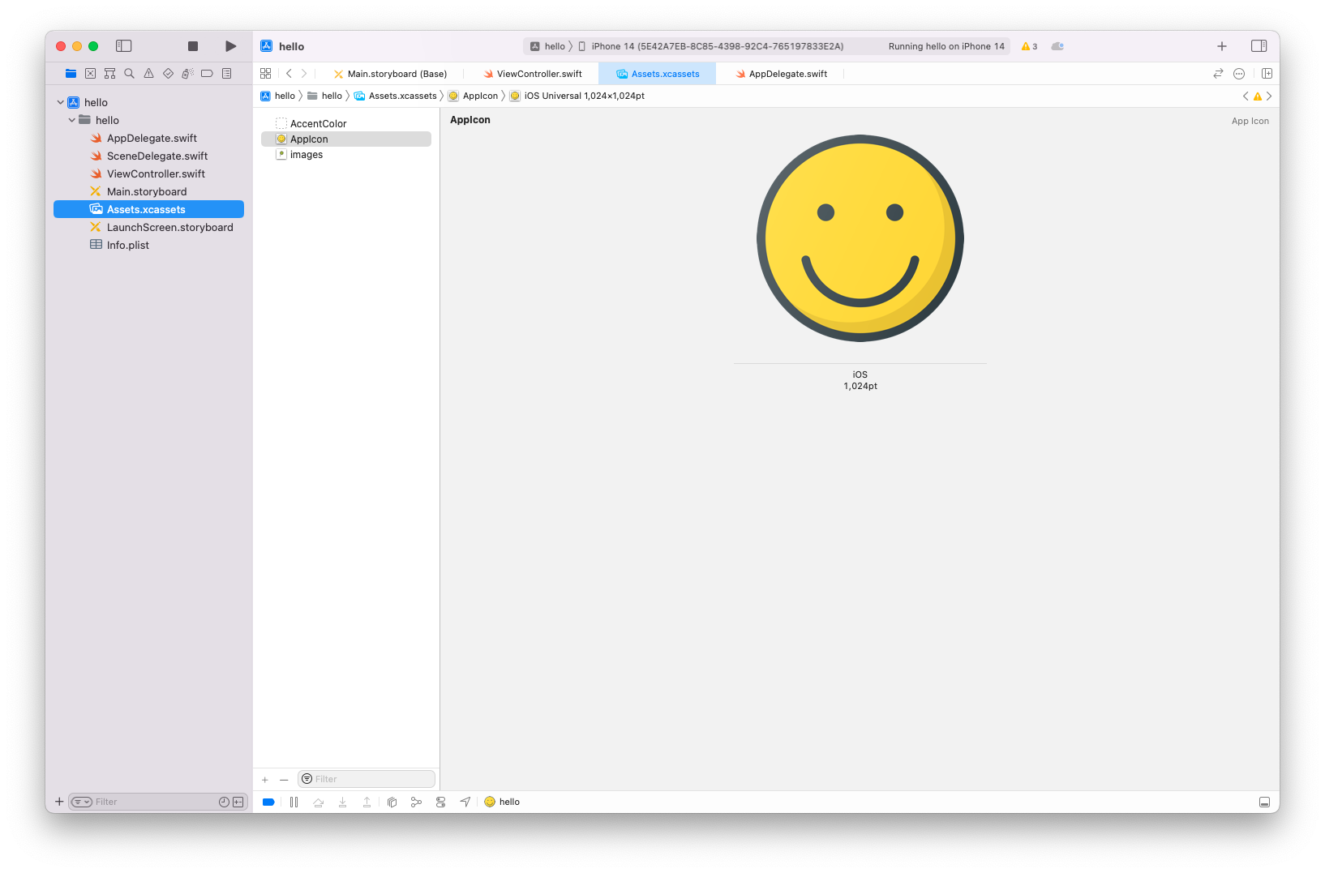Viewport: 1325px width, 873px height.
Task: Click the smiley app icon image well
Action: [x=860, y=238]
